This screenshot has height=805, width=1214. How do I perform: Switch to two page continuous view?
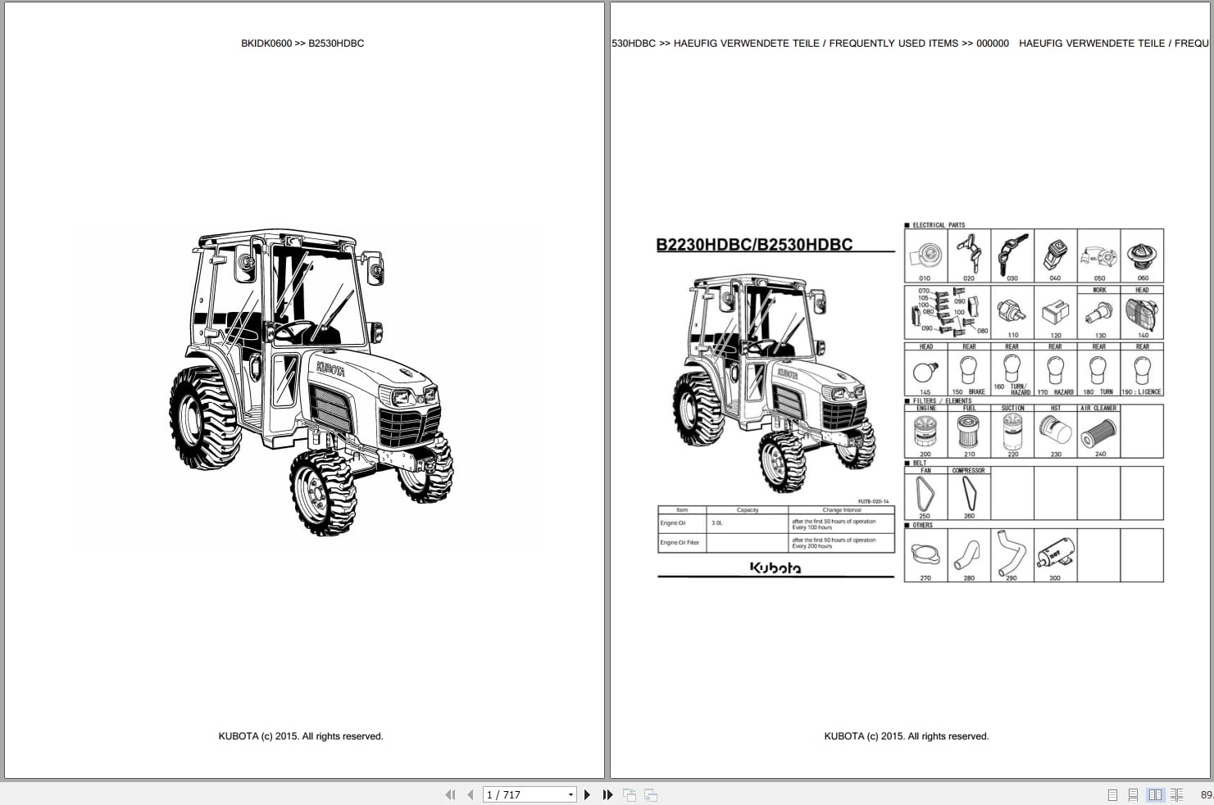(1176, 794)
